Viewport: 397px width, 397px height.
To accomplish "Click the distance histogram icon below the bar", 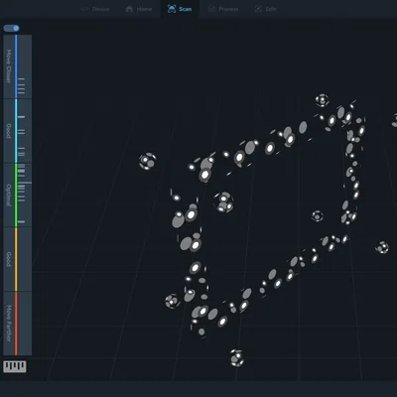I will tap(15, 366).
